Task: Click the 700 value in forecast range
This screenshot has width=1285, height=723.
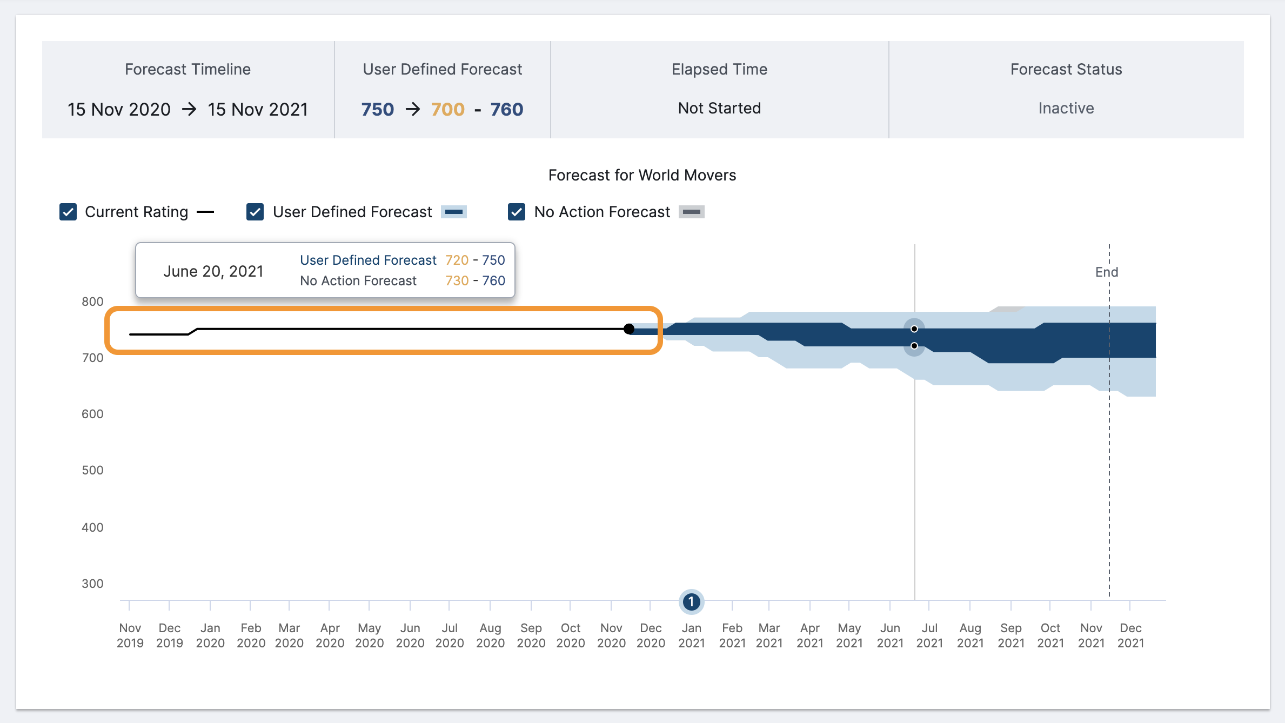Action: point(447,109)
